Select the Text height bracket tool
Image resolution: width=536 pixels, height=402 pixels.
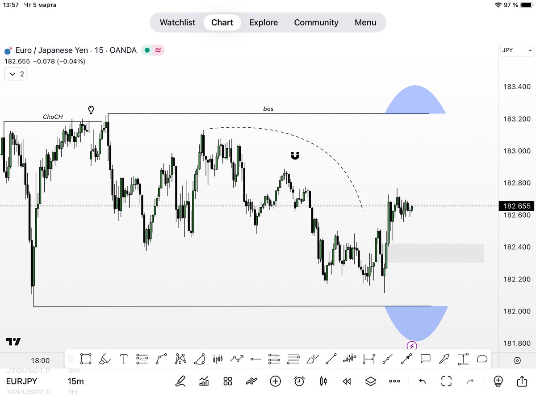pos(464,359)
